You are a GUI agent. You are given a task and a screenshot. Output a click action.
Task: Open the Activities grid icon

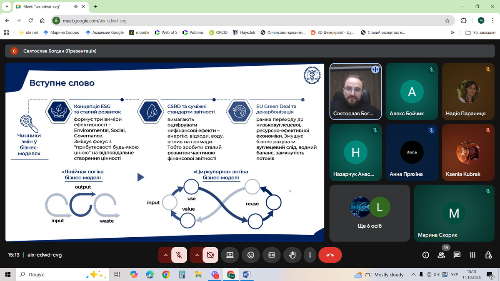point(472,255)
